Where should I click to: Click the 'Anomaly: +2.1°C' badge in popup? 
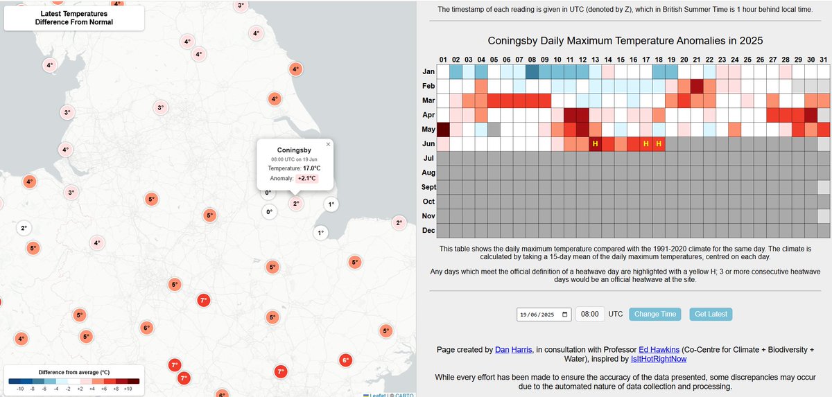(293, 178)
